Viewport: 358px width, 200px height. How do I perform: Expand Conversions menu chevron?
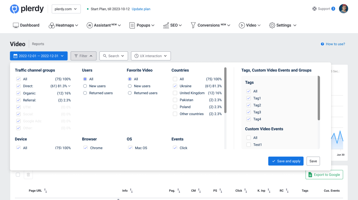pyautogui.click(x=229, y=25)
